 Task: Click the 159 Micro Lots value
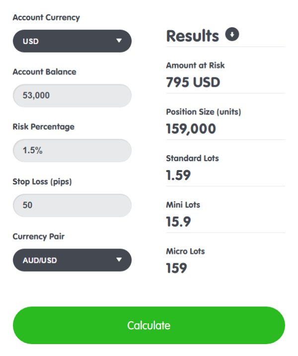coord(176,268)
